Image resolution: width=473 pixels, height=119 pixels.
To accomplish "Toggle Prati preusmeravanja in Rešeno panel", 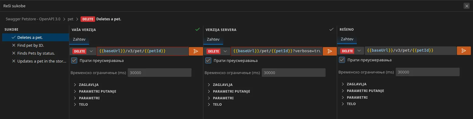I will [x=342, y=60].
